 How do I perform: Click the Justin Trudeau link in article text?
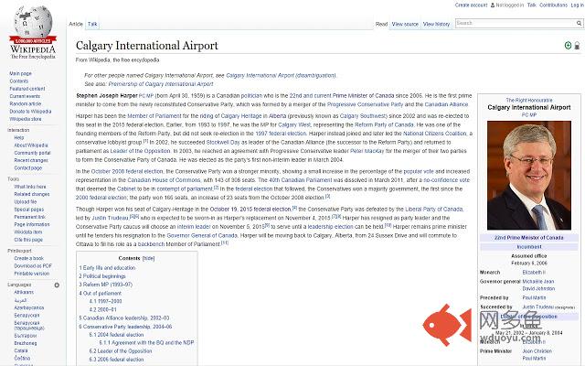[110, 218]
